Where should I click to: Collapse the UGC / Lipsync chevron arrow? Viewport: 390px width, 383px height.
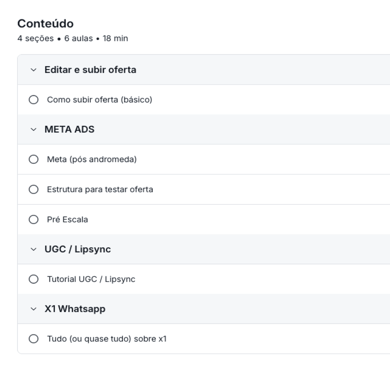point(34,250)
